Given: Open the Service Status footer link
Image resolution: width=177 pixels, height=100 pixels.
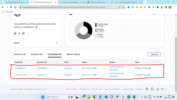Looking at the screenshot, I should coord(128,89).
